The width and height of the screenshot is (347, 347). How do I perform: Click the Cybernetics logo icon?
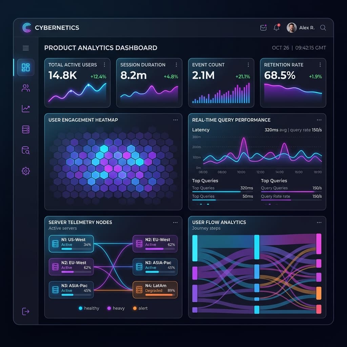26,28
